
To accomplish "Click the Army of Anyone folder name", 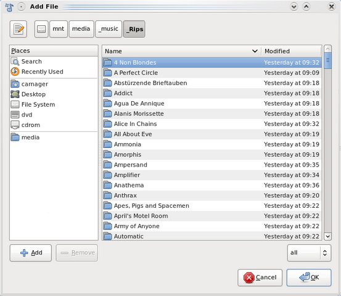I will [x=136, y=226].
